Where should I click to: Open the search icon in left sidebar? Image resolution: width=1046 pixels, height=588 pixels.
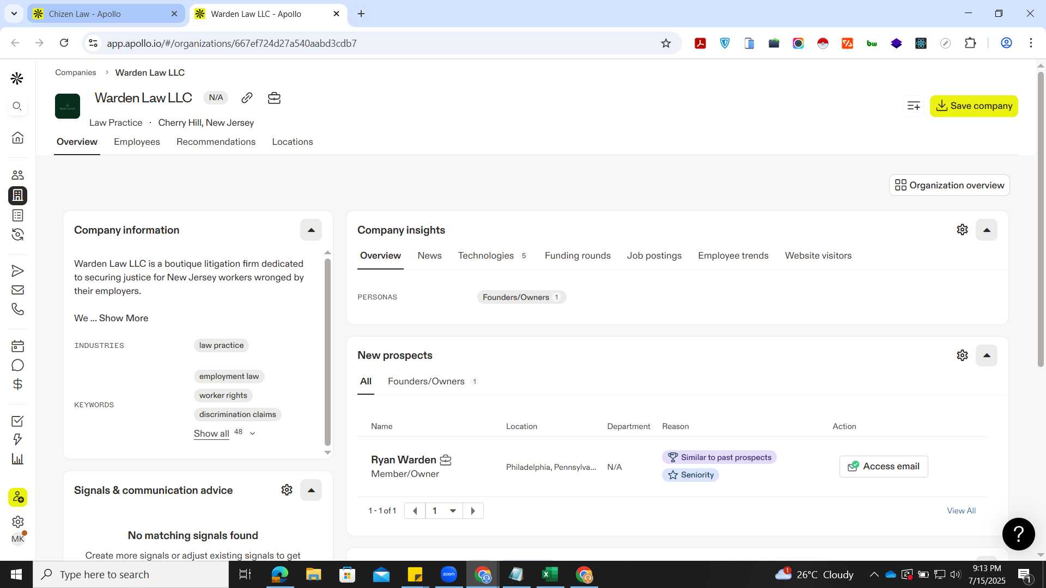tap(17, 106)
